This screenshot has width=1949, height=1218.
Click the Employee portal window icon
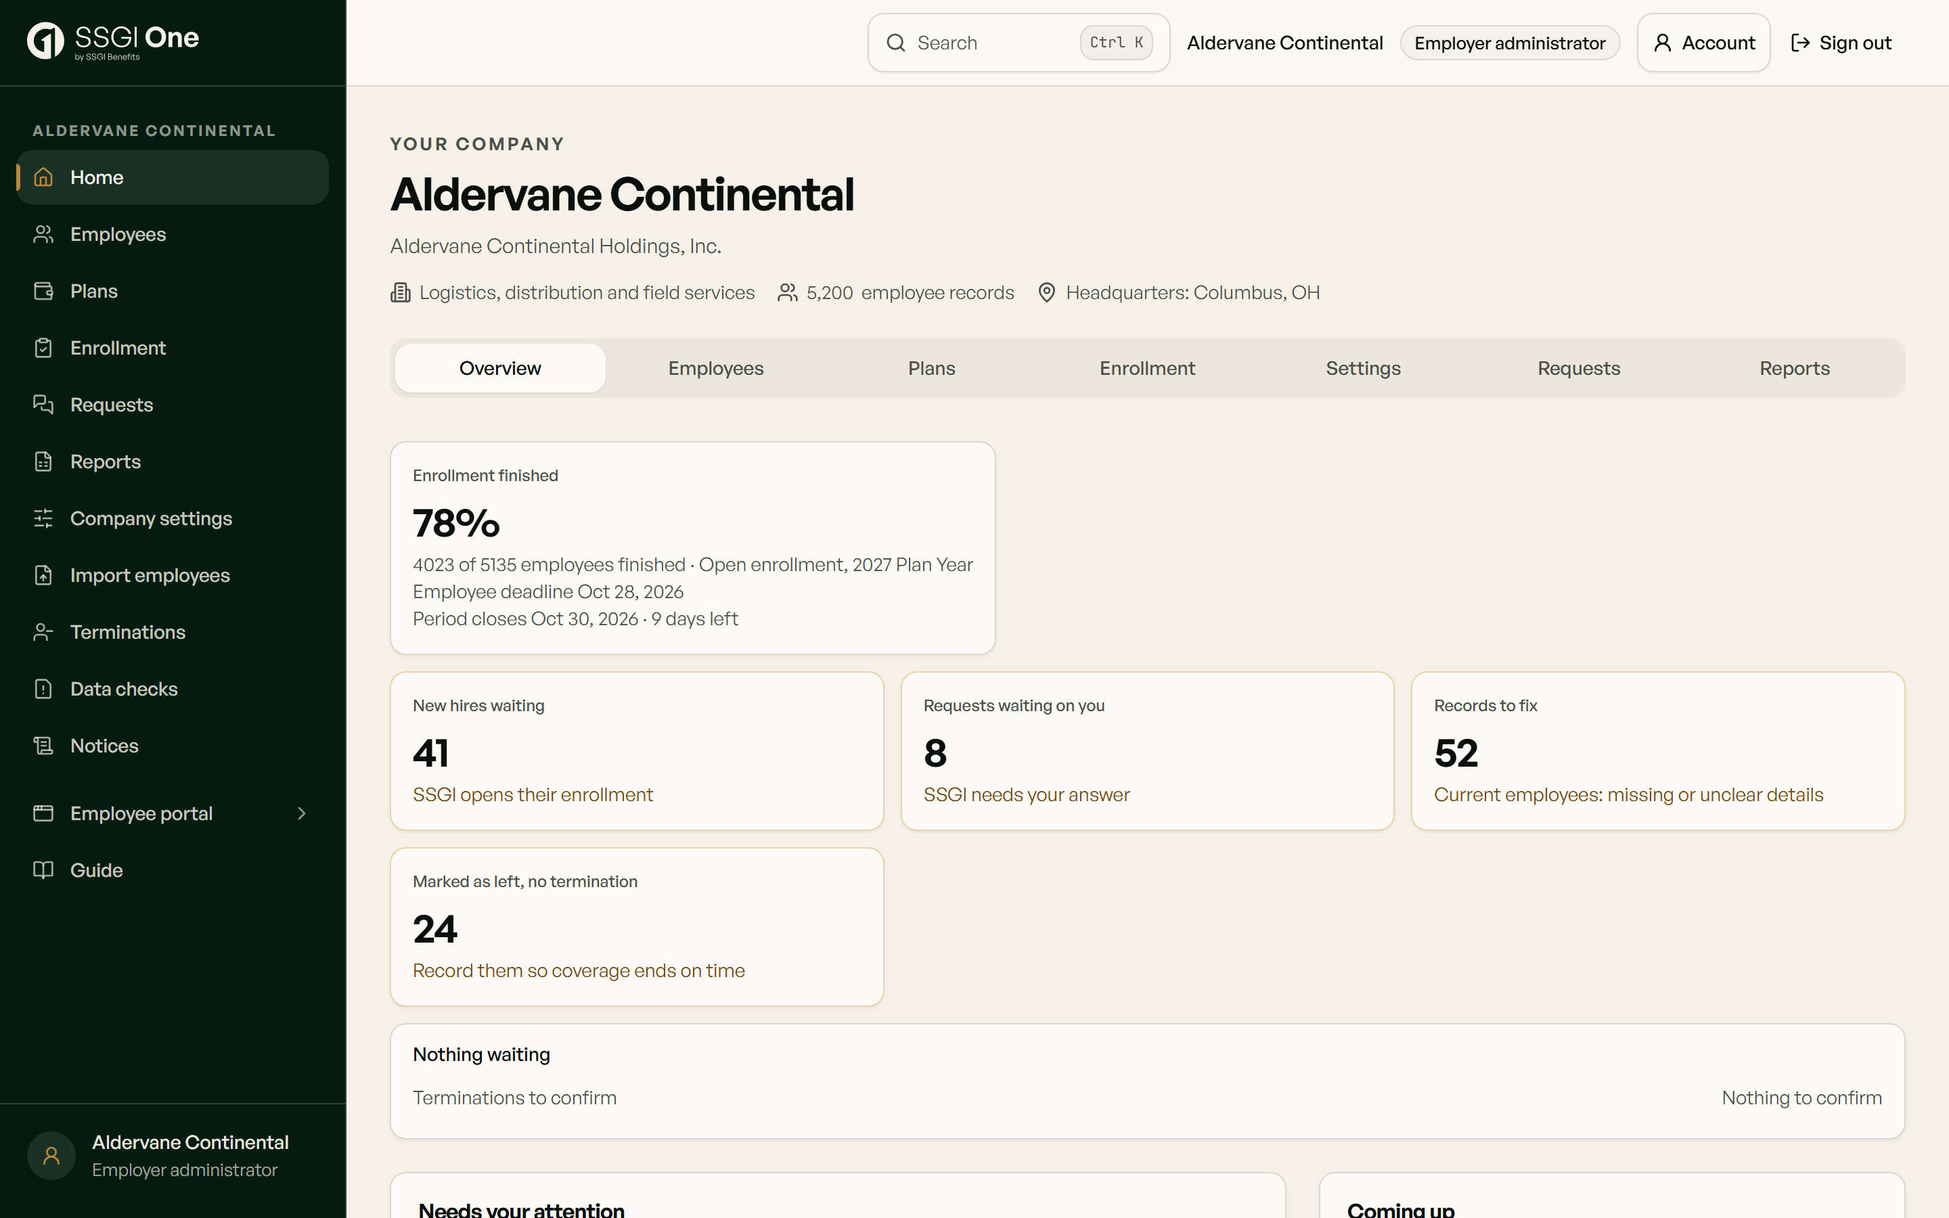coord(43,813)
